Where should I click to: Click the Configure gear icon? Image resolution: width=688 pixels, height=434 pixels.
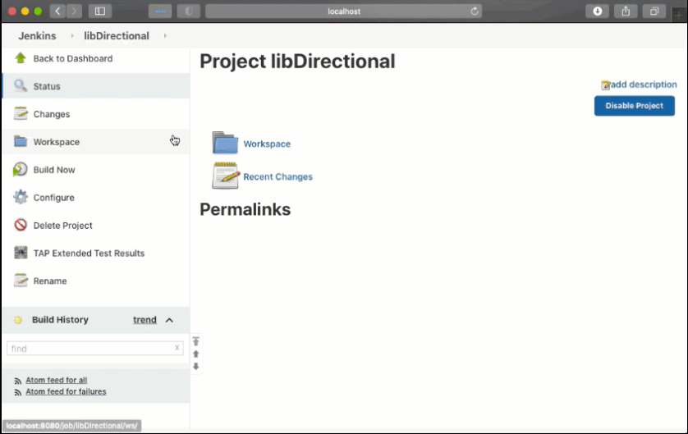click(x=21, y=198)
